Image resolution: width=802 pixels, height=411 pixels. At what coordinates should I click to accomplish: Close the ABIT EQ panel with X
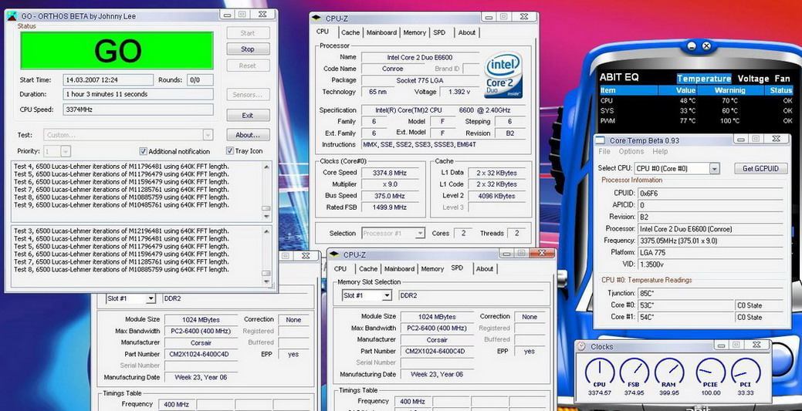point(706,46)
